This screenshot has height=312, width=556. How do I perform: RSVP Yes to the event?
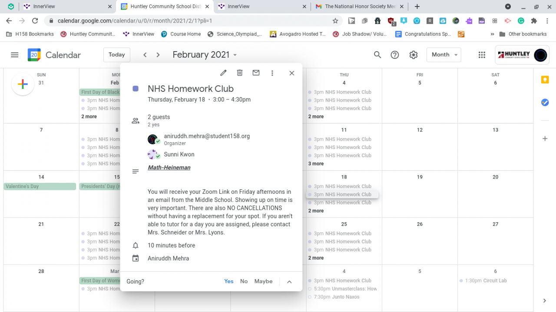229,282
